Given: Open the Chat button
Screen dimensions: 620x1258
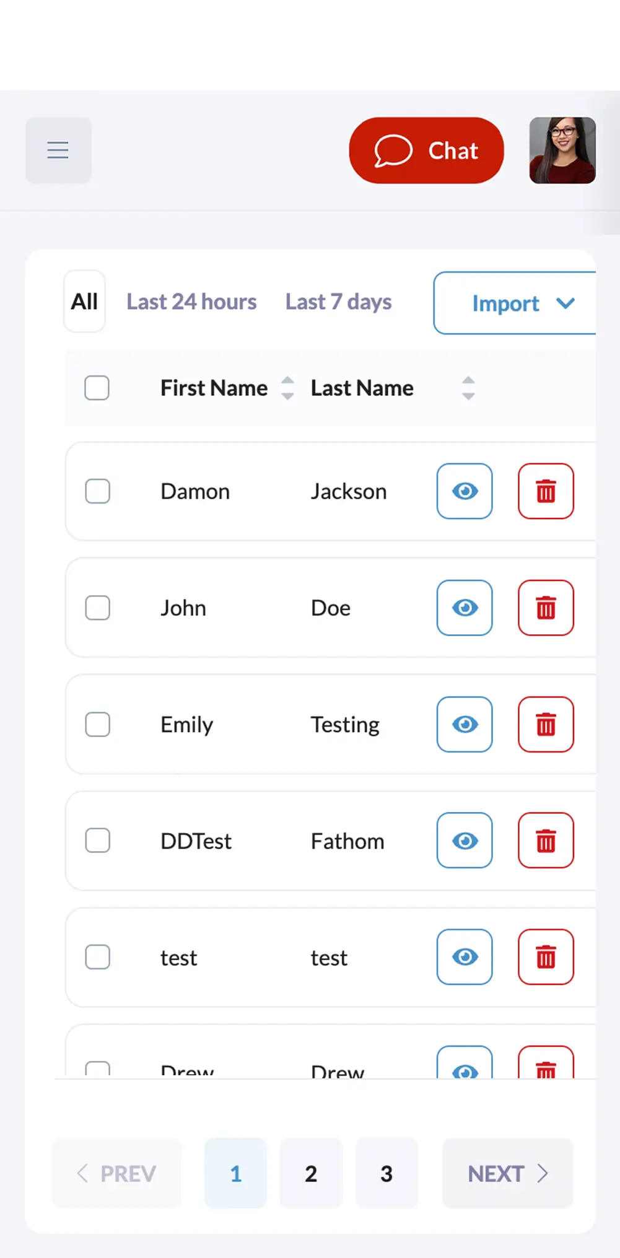Looking at the screenshot, I should (426, 151).
